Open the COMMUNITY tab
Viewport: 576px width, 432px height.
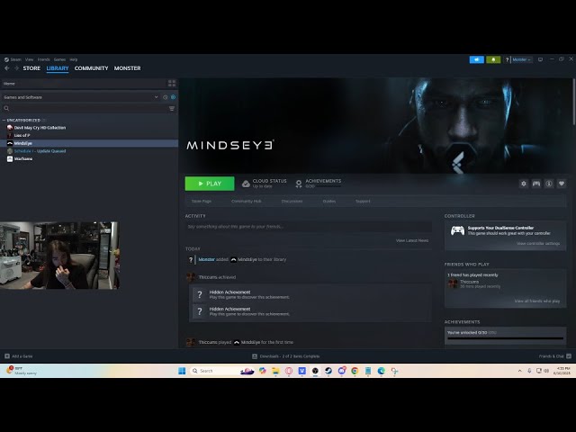[91, 68]
